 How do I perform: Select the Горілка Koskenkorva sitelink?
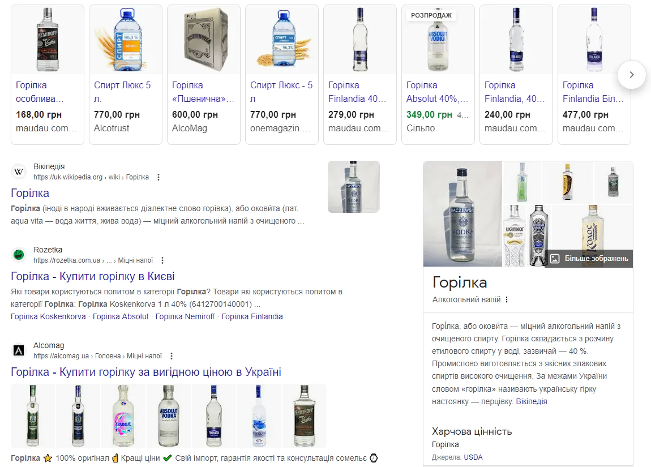pyautogui.click(x=48, y=316)
